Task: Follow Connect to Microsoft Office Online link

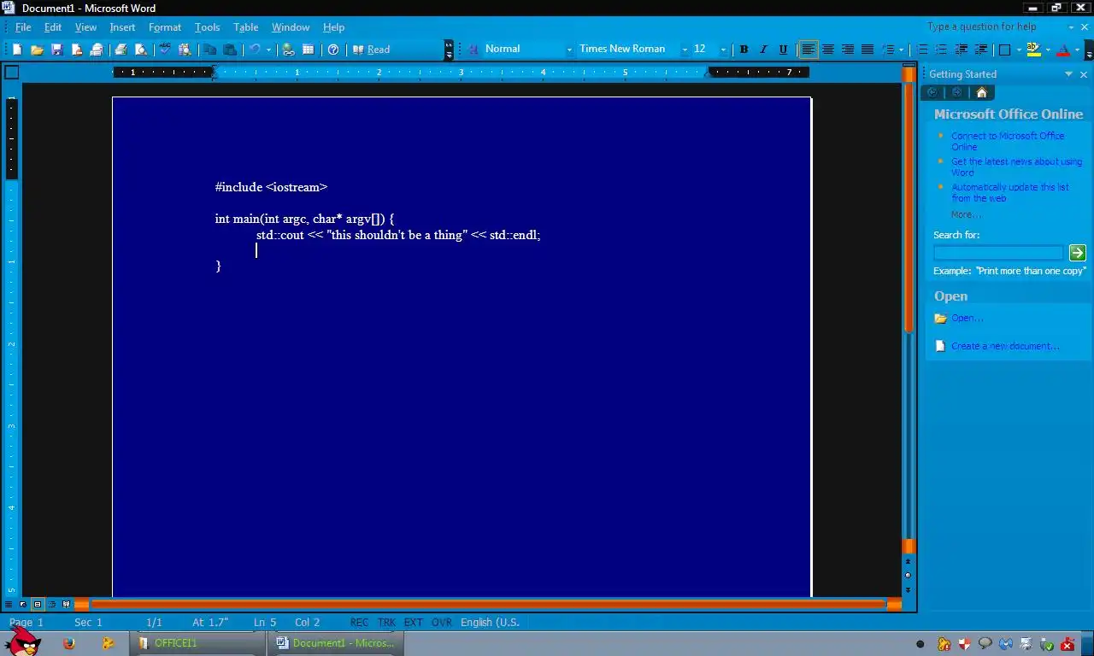Action: pos(1008,141)
